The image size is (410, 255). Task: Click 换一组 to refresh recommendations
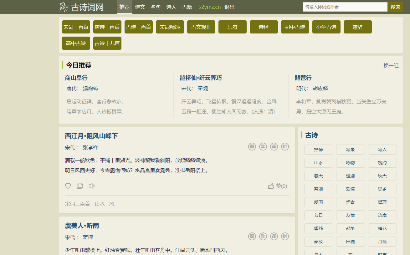click(x=391, y=65)
